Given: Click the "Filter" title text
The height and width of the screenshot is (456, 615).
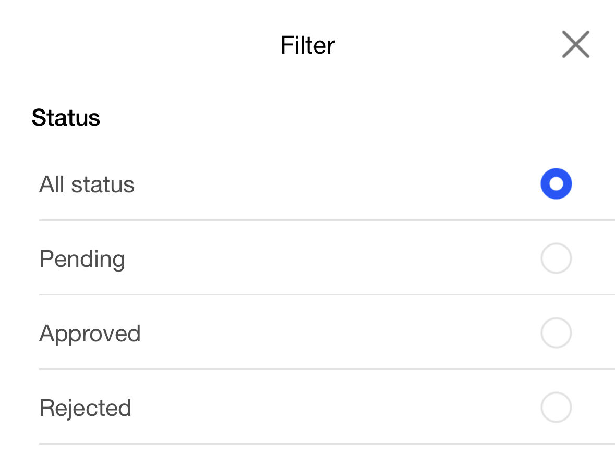Looking at the screenshot, I should pyautogui.click(x=307, y=45).
